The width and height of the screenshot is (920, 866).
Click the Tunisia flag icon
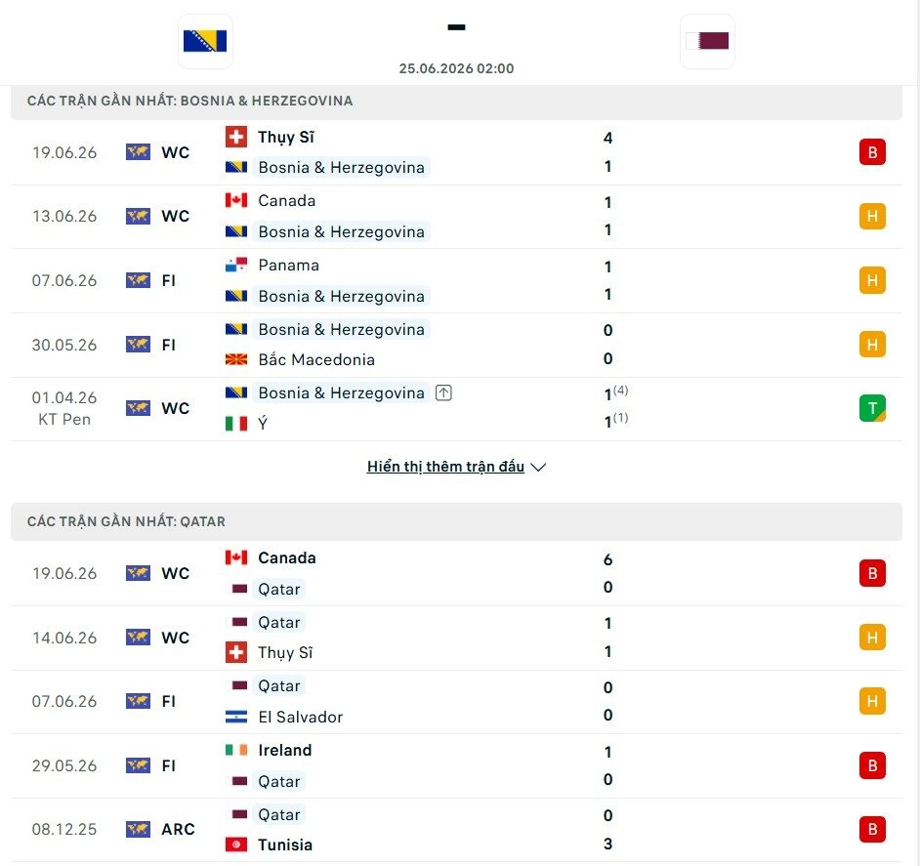(x=236, y=845)
